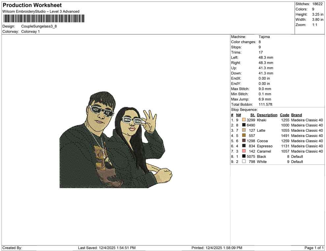
Task: Click the Colors value '9' in header
Action: [x=313, y=9]
